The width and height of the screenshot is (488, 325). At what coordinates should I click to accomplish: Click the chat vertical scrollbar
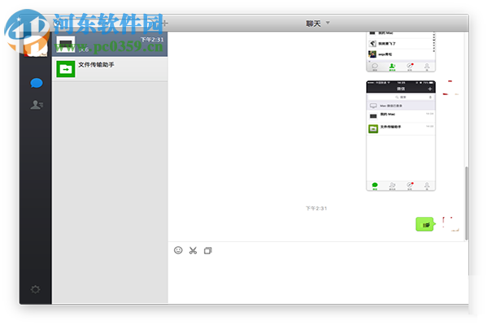coord(466,203)
